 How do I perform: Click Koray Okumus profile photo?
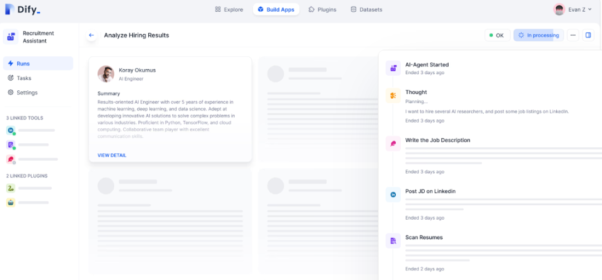(106, 74)
